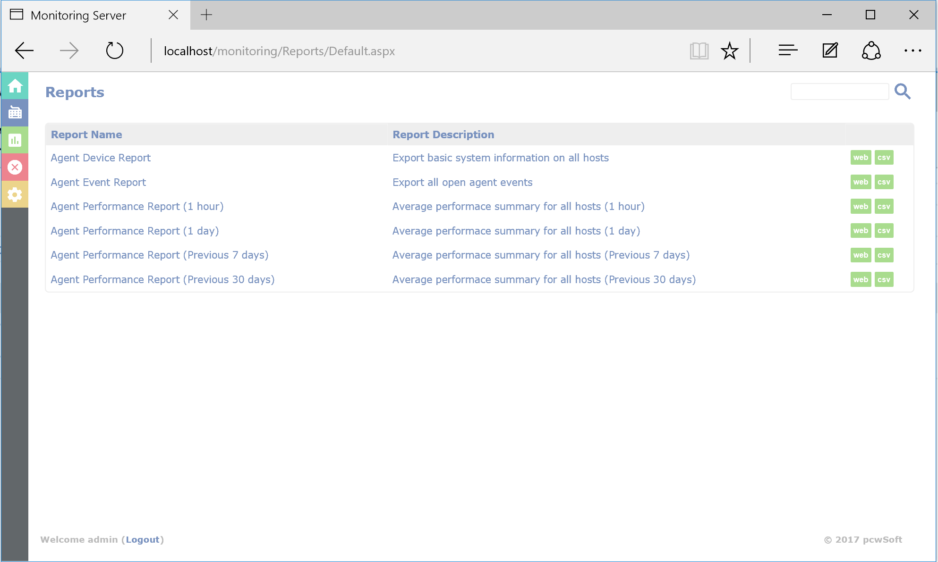
Task: Click the search magnifier icon
Action: 902,91
